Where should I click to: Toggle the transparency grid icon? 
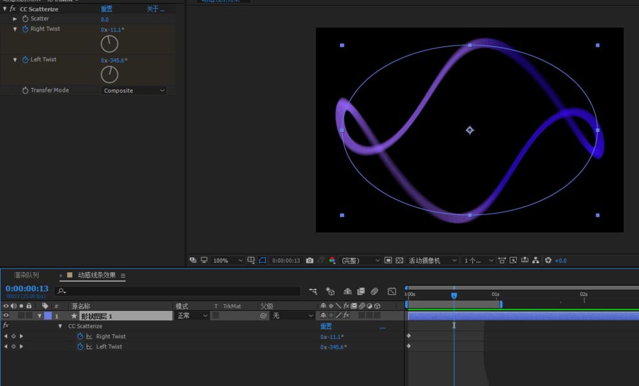click(x=399, y=260)
